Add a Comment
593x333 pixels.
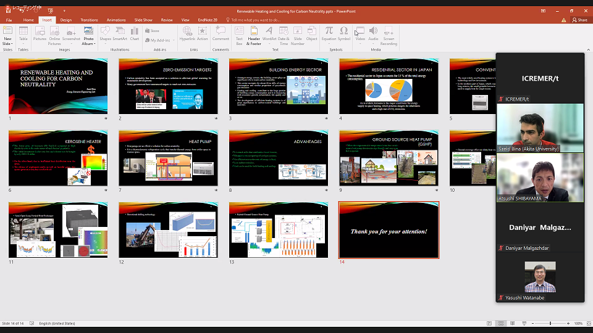pos(221,33)
